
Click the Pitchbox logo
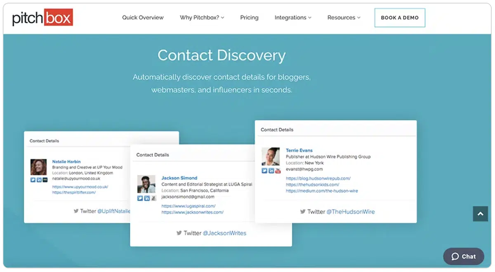42,18
